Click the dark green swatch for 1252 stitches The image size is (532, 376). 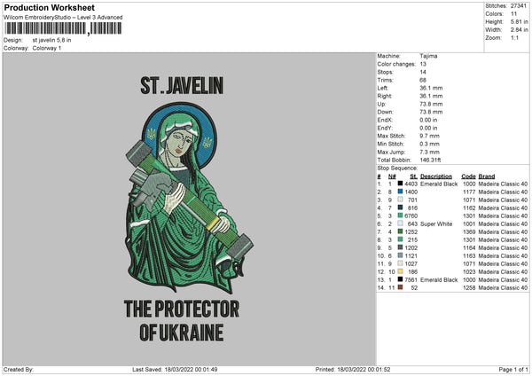coord(401,231)
